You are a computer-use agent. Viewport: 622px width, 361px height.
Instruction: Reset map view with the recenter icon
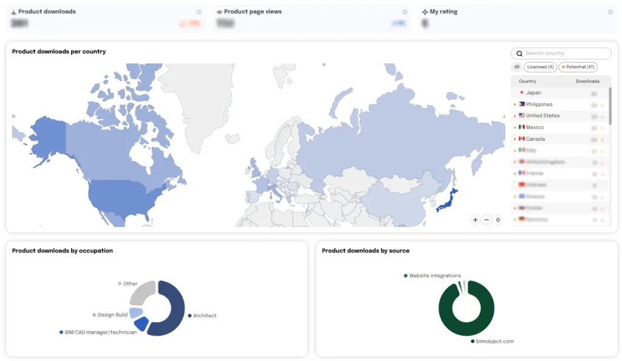(498, 220)
